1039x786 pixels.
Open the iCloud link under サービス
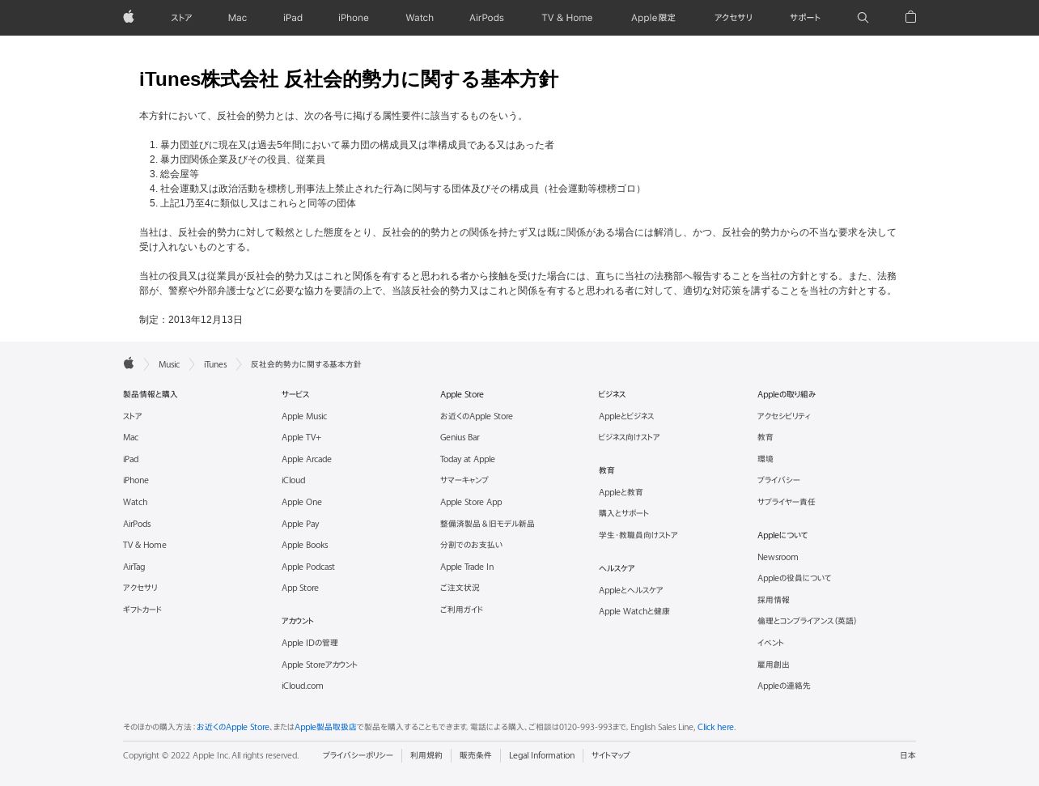[294, 480]
